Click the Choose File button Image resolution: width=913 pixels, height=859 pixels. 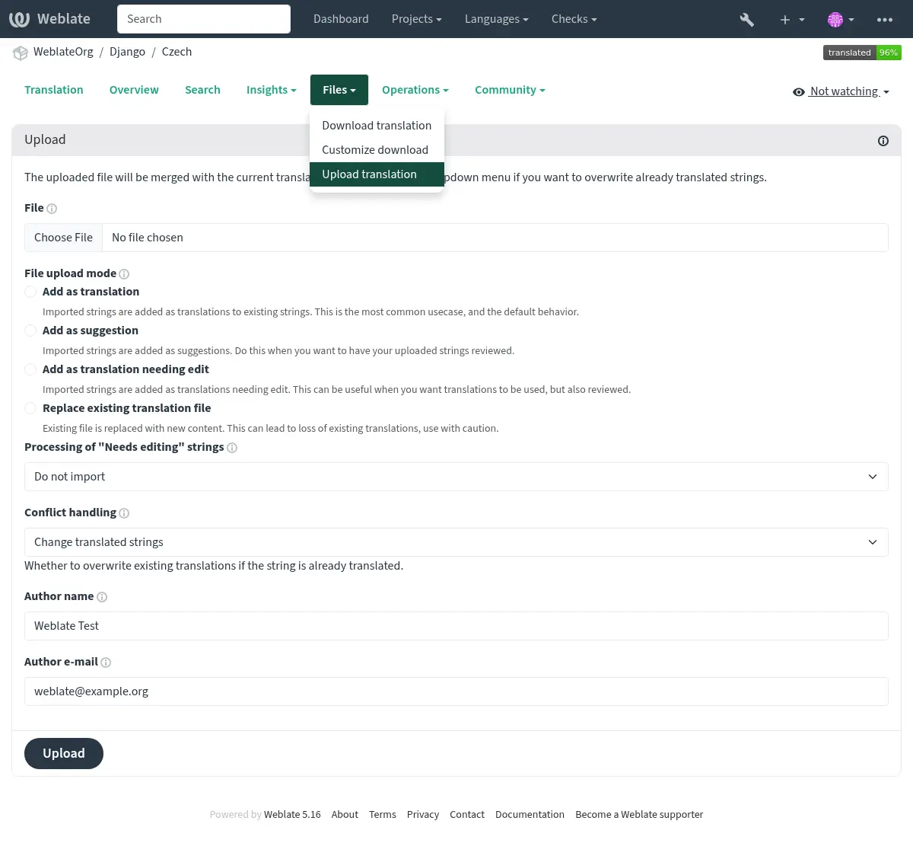tap(63, 238)
